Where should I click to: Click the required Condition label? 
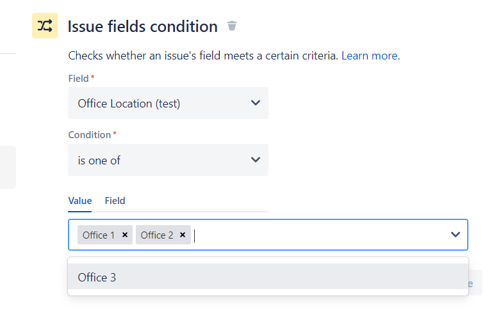[90, 135]
